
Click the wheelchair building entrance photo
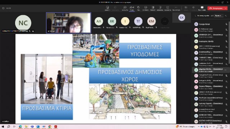47,79
